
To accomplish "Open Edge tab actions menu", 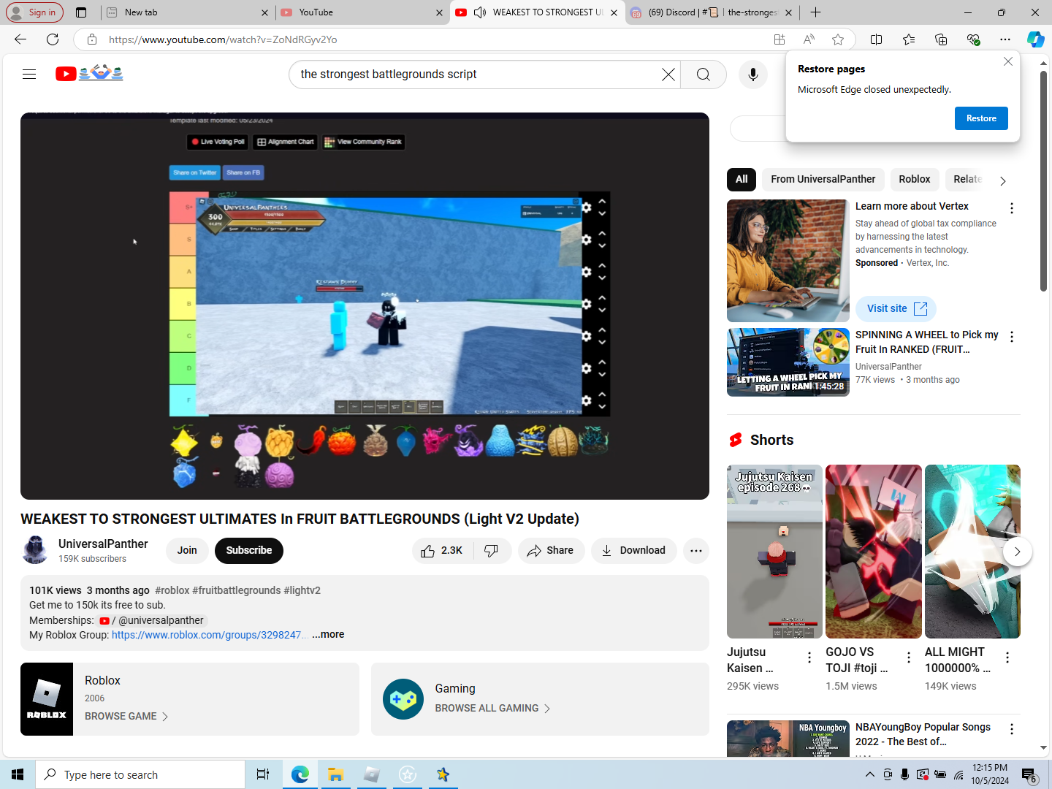I will point(81,12).
